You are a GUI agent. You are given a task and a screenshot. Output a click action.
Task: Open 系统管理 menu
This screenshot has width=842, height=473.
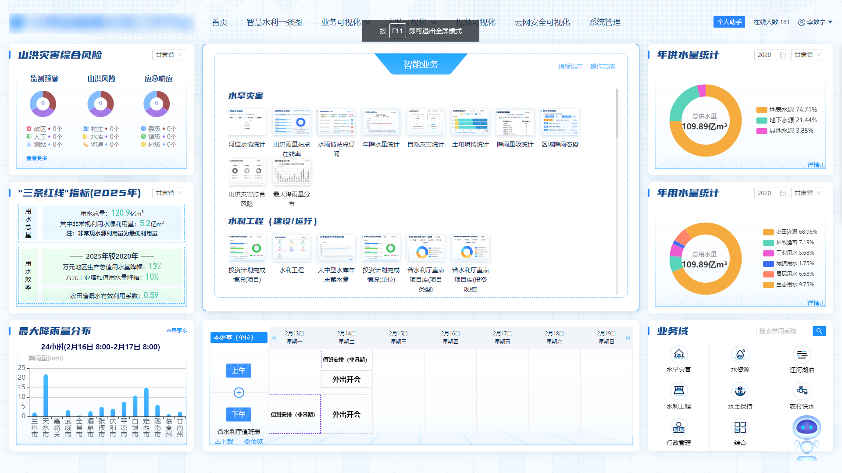(x=605, y=22)
